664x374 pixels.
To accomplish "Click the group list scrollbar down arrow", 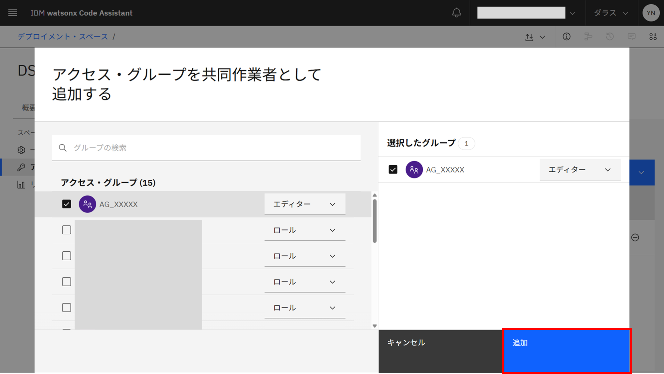I will click(x=374, y=326).
